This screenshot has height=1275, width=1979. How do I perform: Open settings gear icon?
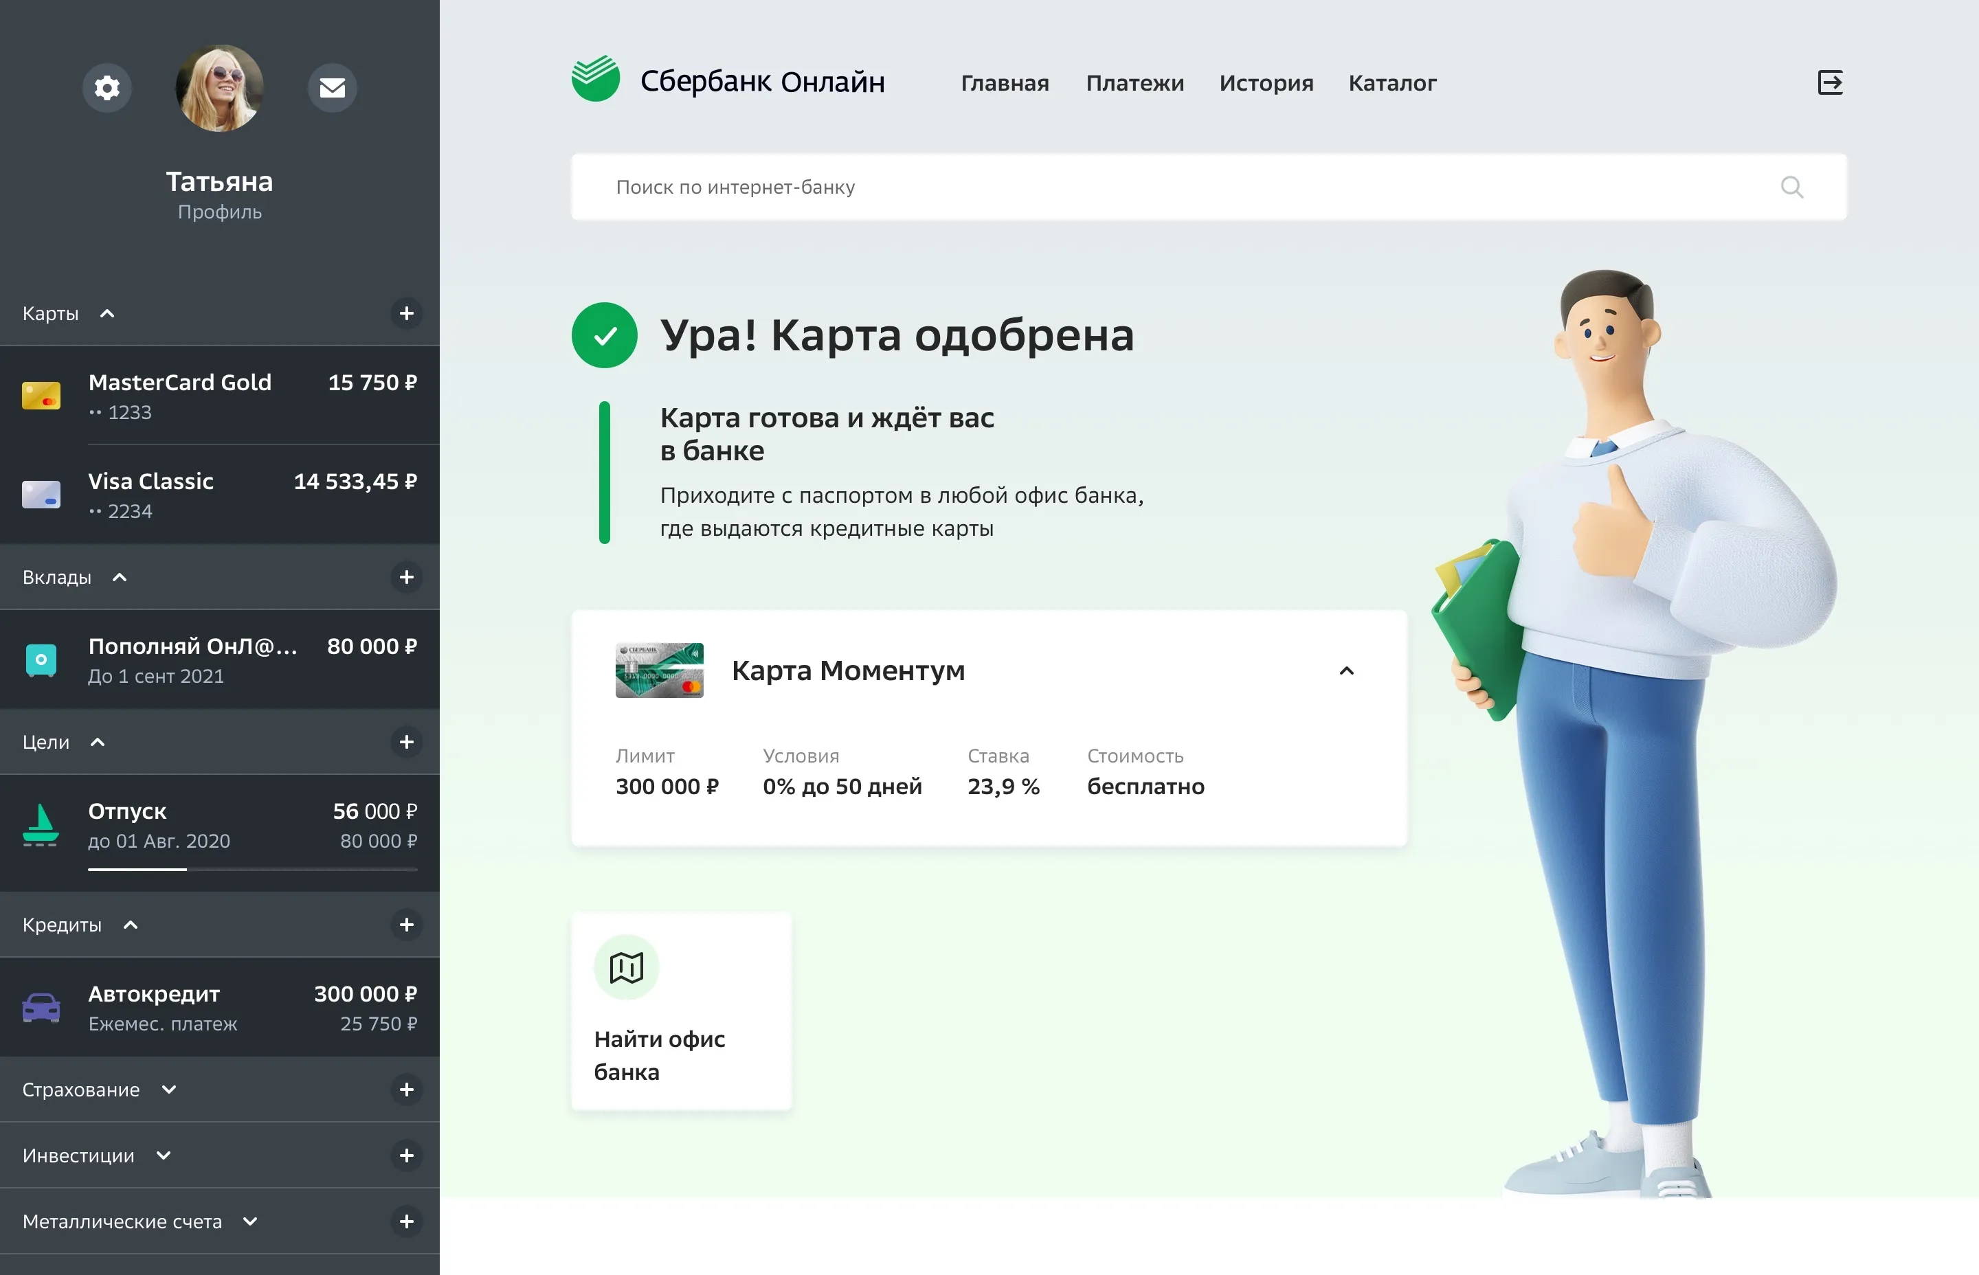[107, 88]
